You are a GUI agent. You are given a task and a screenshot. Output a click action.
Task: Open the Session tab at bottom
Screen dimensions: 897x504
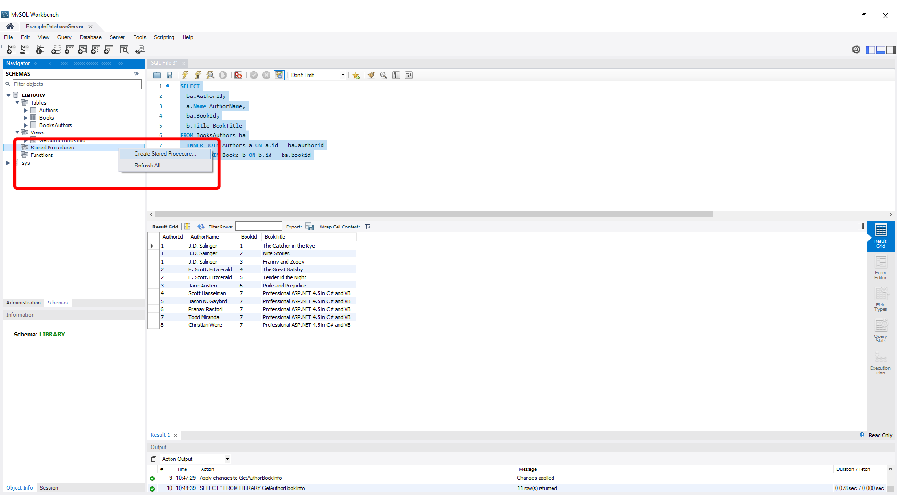pos(49,488)
